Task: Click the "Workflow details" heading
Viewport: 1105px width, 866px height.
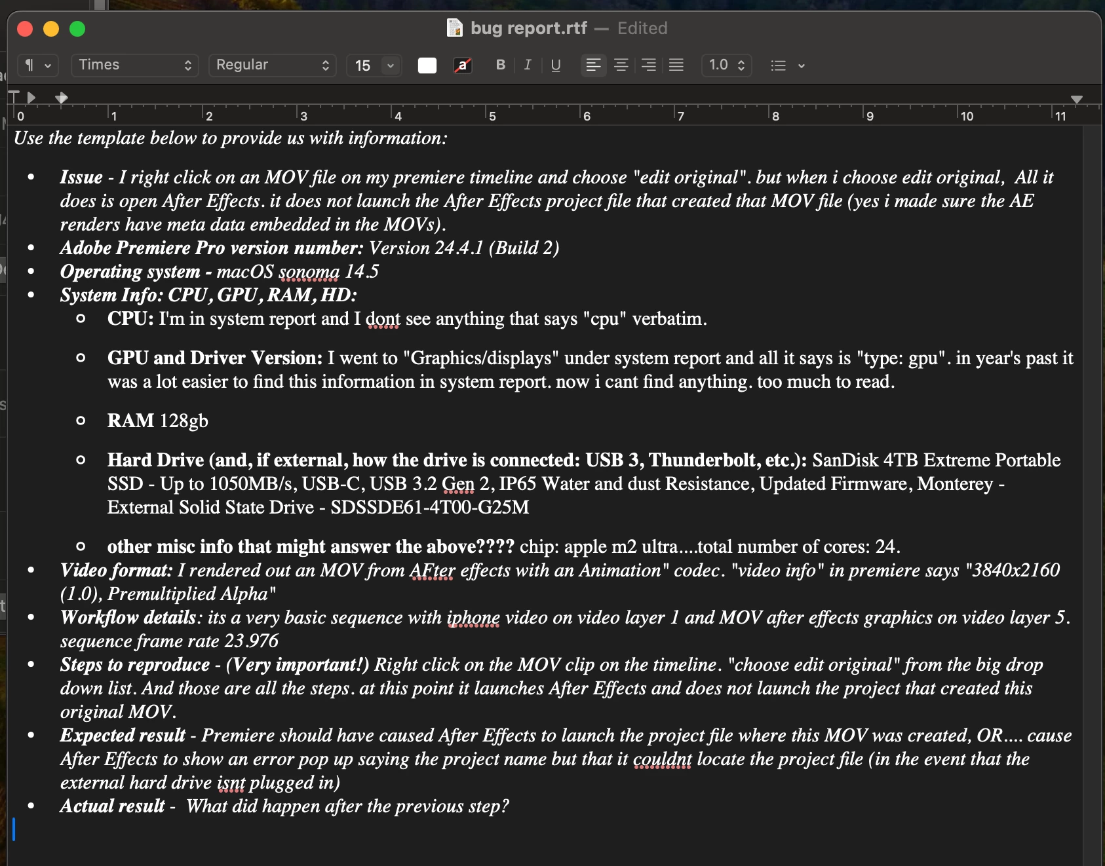Action: click(128, 617)
